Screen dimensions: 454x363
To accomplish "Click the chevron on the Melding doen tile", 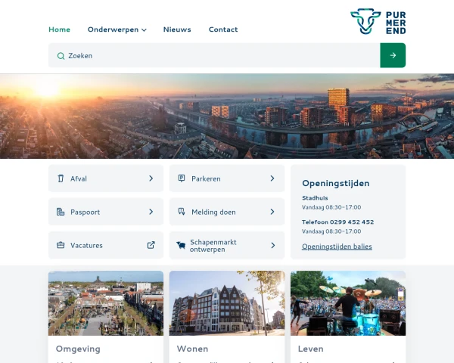I will click(272, 212).
